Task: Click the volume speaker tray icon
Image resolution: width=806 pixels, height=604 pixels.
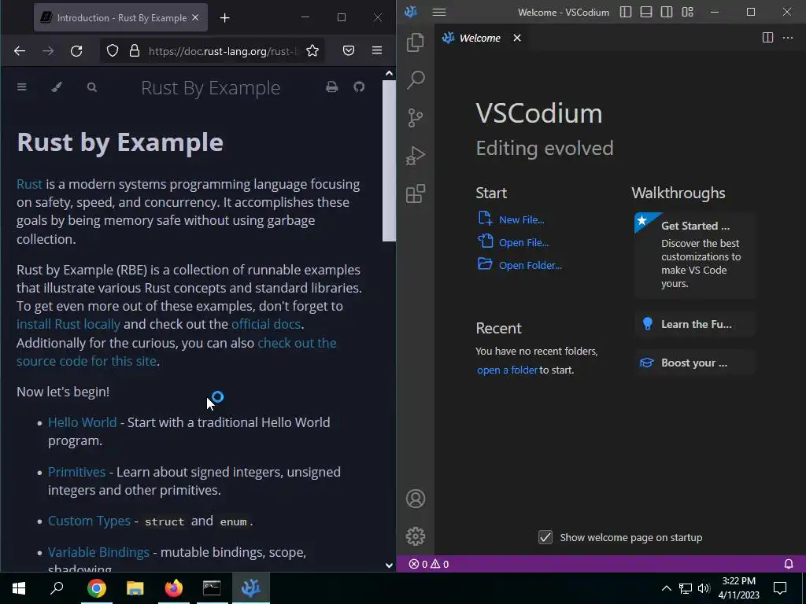Action: point(704,588)
